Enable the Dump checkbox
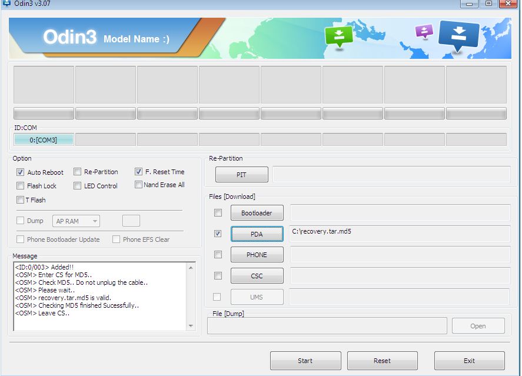 coord(21,220)
